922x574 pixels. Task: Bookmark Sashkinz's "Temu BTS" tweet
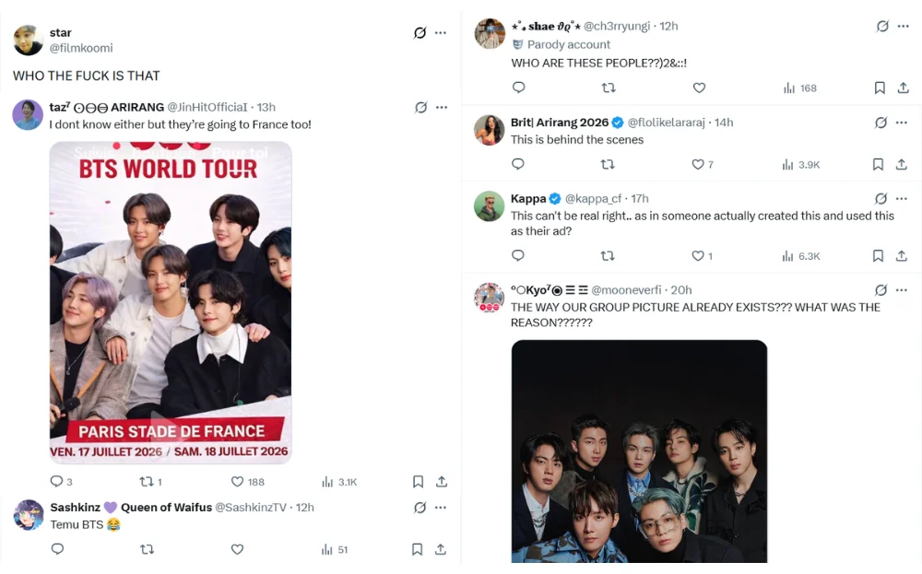(x=417, y=549)
